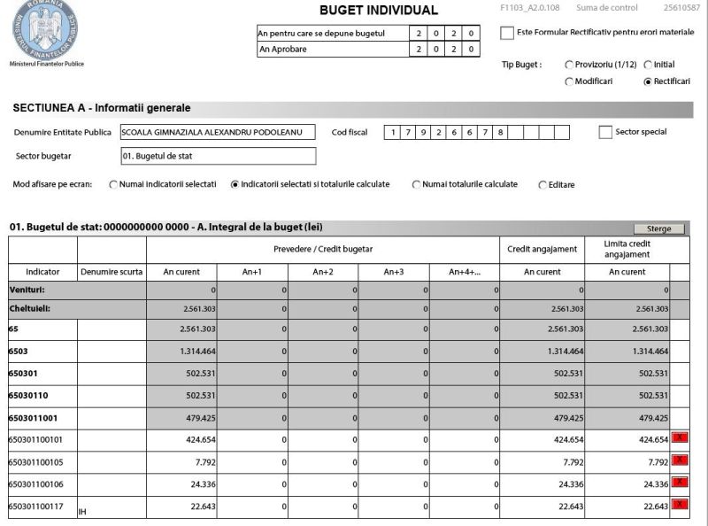The image size is (708, 526).
Task: Select the Initial budget type
Action: pyautogui.click(x=648, y=65)
